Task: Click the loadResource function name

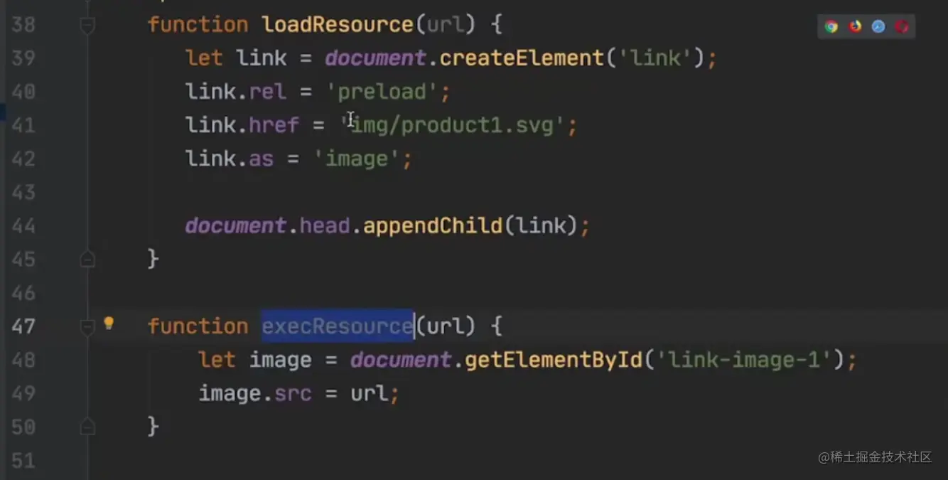Action: pyautogui.click(x=338, y=25)
